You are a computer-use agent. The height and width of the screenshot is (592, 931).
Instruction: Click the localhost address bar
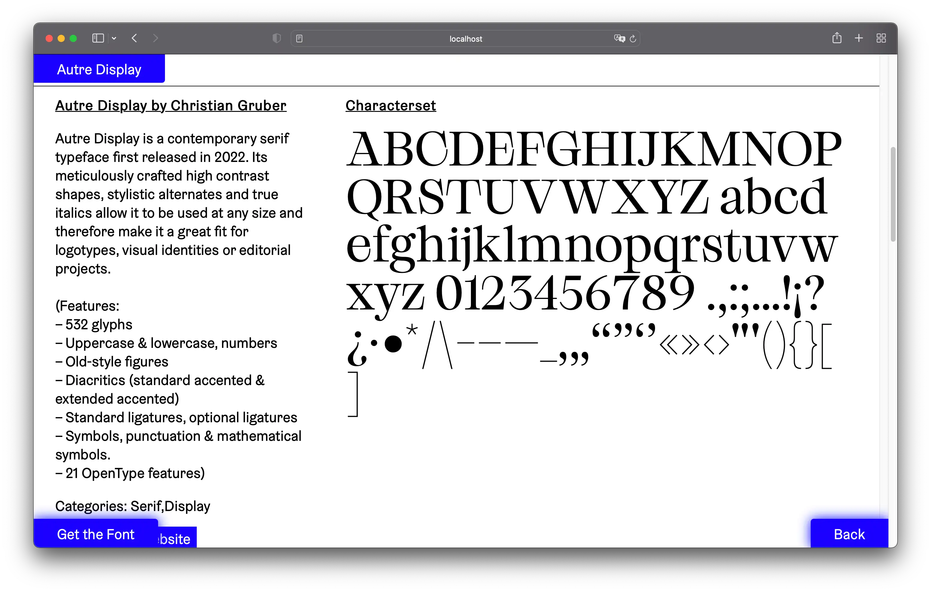(465, 39)
